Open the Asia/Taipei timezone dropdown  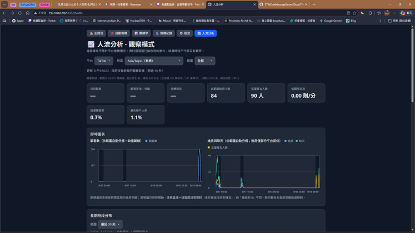(154, 61)
